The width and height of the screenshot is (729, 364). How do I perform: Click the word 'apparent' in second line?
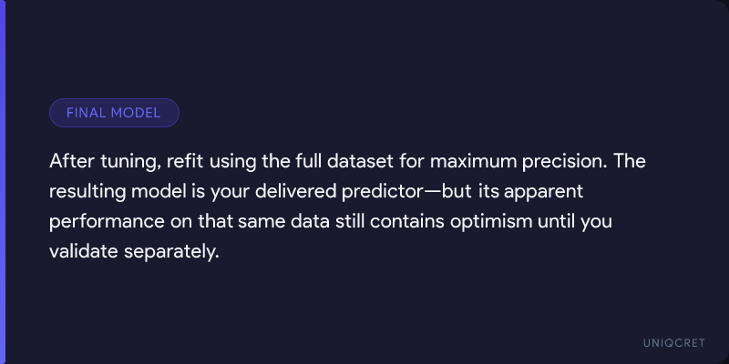[x=543, y=193]
